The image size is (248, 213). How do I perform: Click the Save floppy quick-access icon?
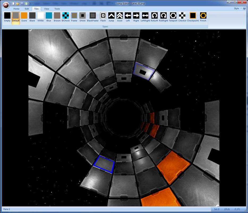22,3
